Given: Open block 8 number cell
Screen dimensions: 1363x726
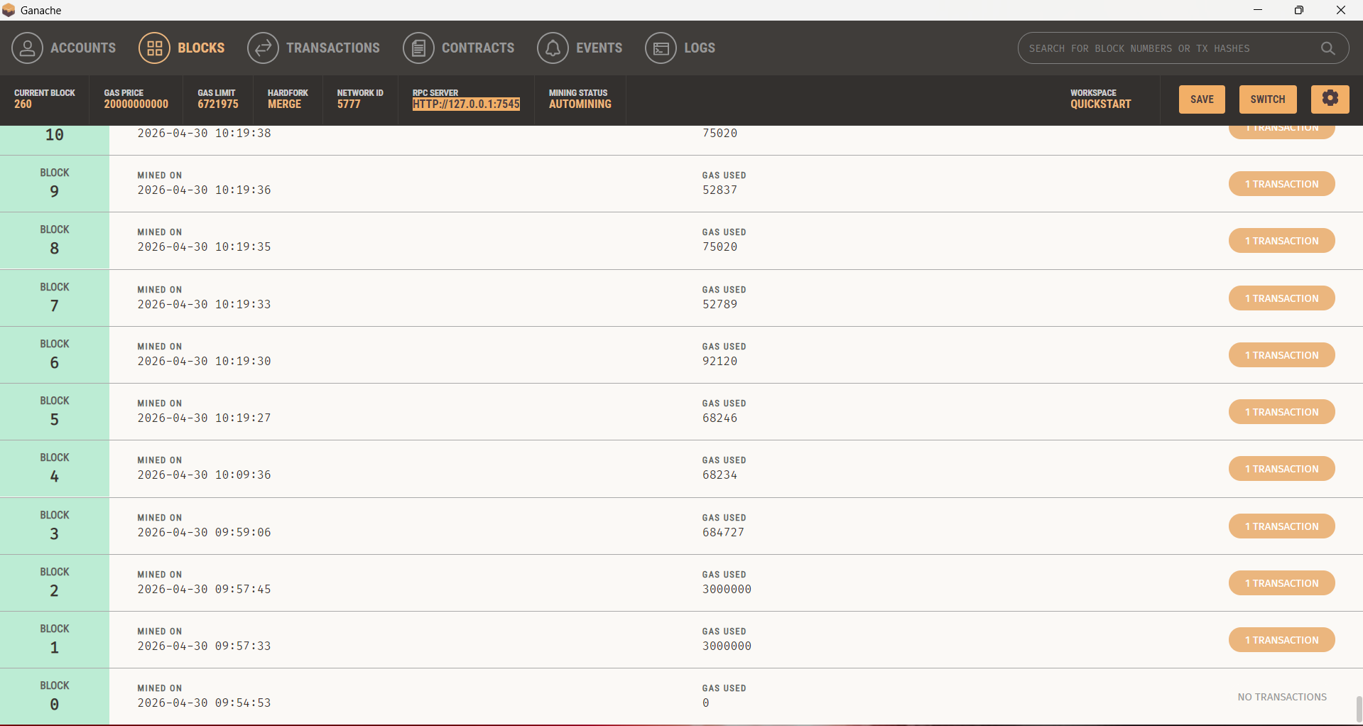Looking at the screenshot, I should point(55,241).
